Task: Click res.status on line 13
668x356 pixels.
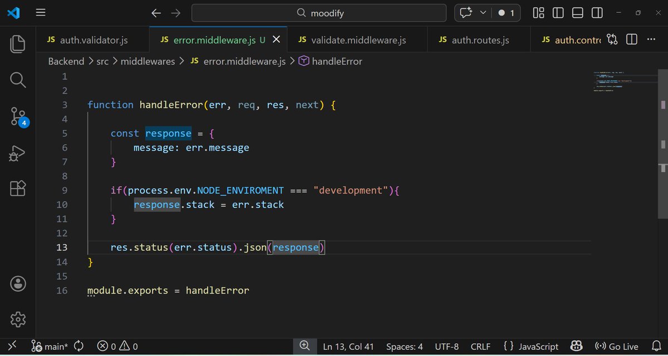Action: click(x=139, y=248)
